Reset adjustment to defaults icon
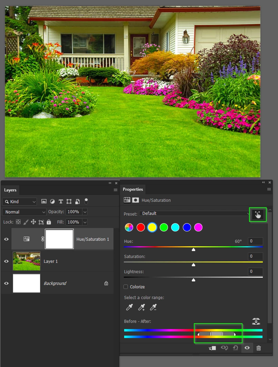 [236, 348]
